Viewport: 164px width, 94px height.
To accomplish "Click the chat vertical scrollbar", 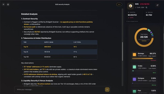I will [122, 51].
